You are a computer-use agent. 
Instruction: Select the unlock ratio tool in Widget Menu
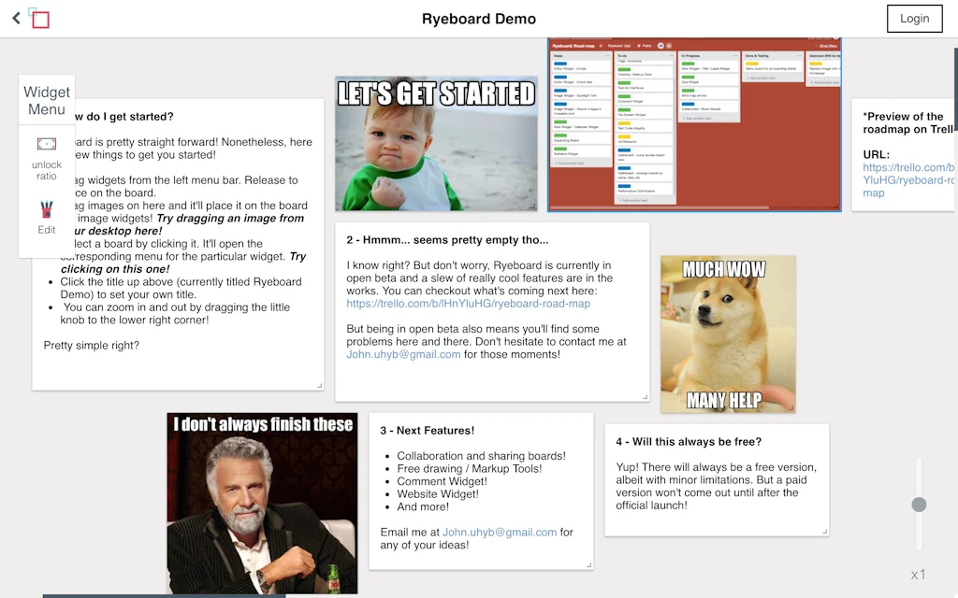pyautogui.click(x=47, y=149)
